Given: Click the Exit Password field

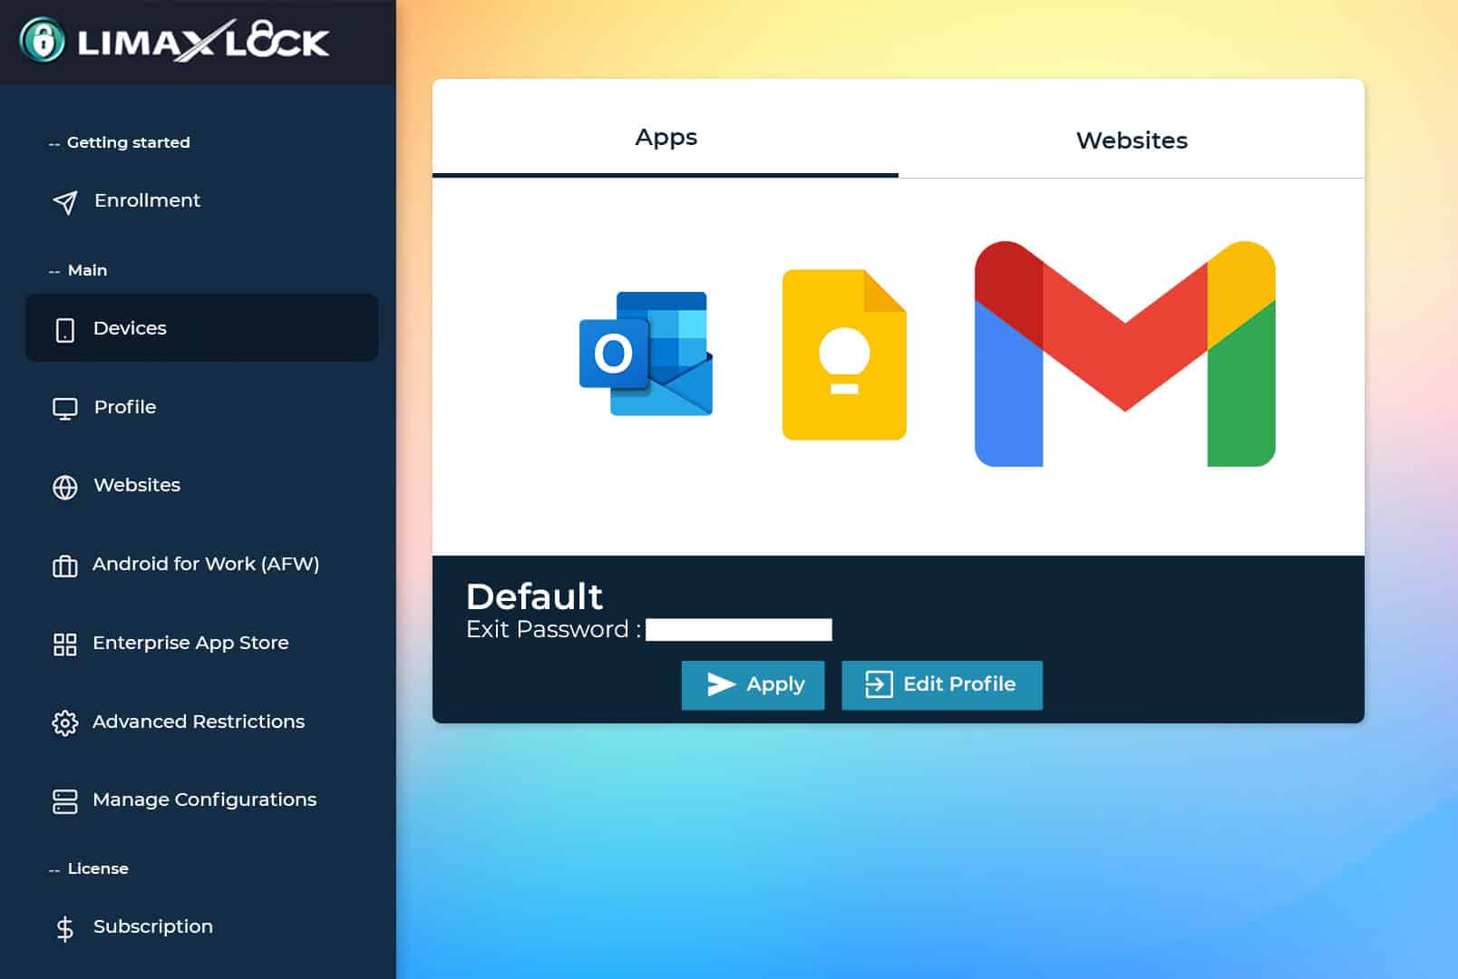Looking at the screenshot, I should point(738,630).
